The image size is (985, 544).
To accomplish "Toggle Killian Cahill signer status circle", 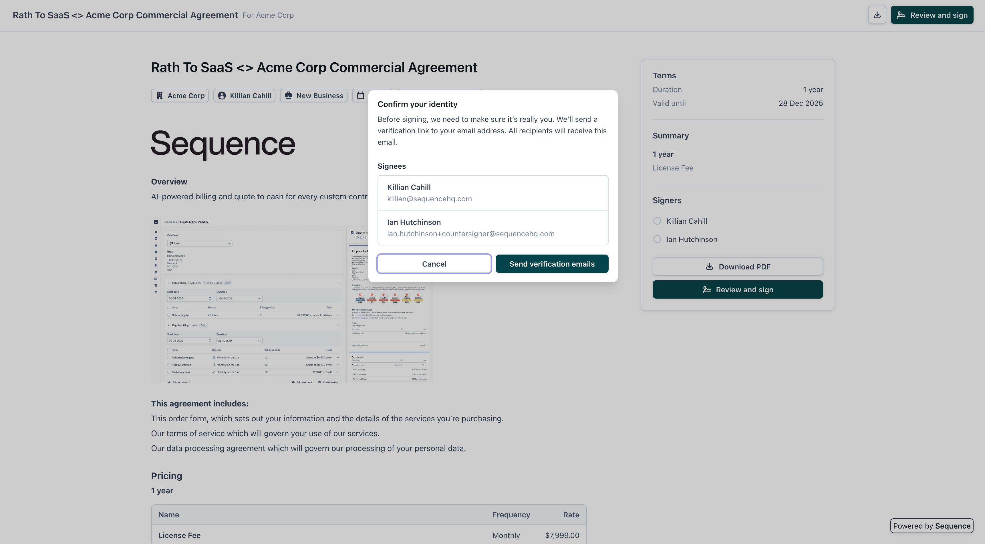I will (657, 221).
